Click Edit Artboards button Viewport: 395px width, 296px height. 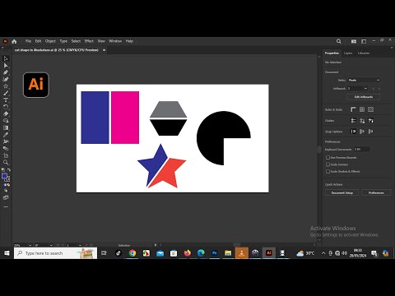pos(364,97)
